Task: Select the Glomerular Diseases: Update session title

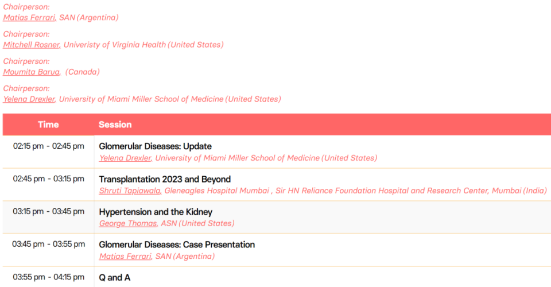Action: [156, 146]
